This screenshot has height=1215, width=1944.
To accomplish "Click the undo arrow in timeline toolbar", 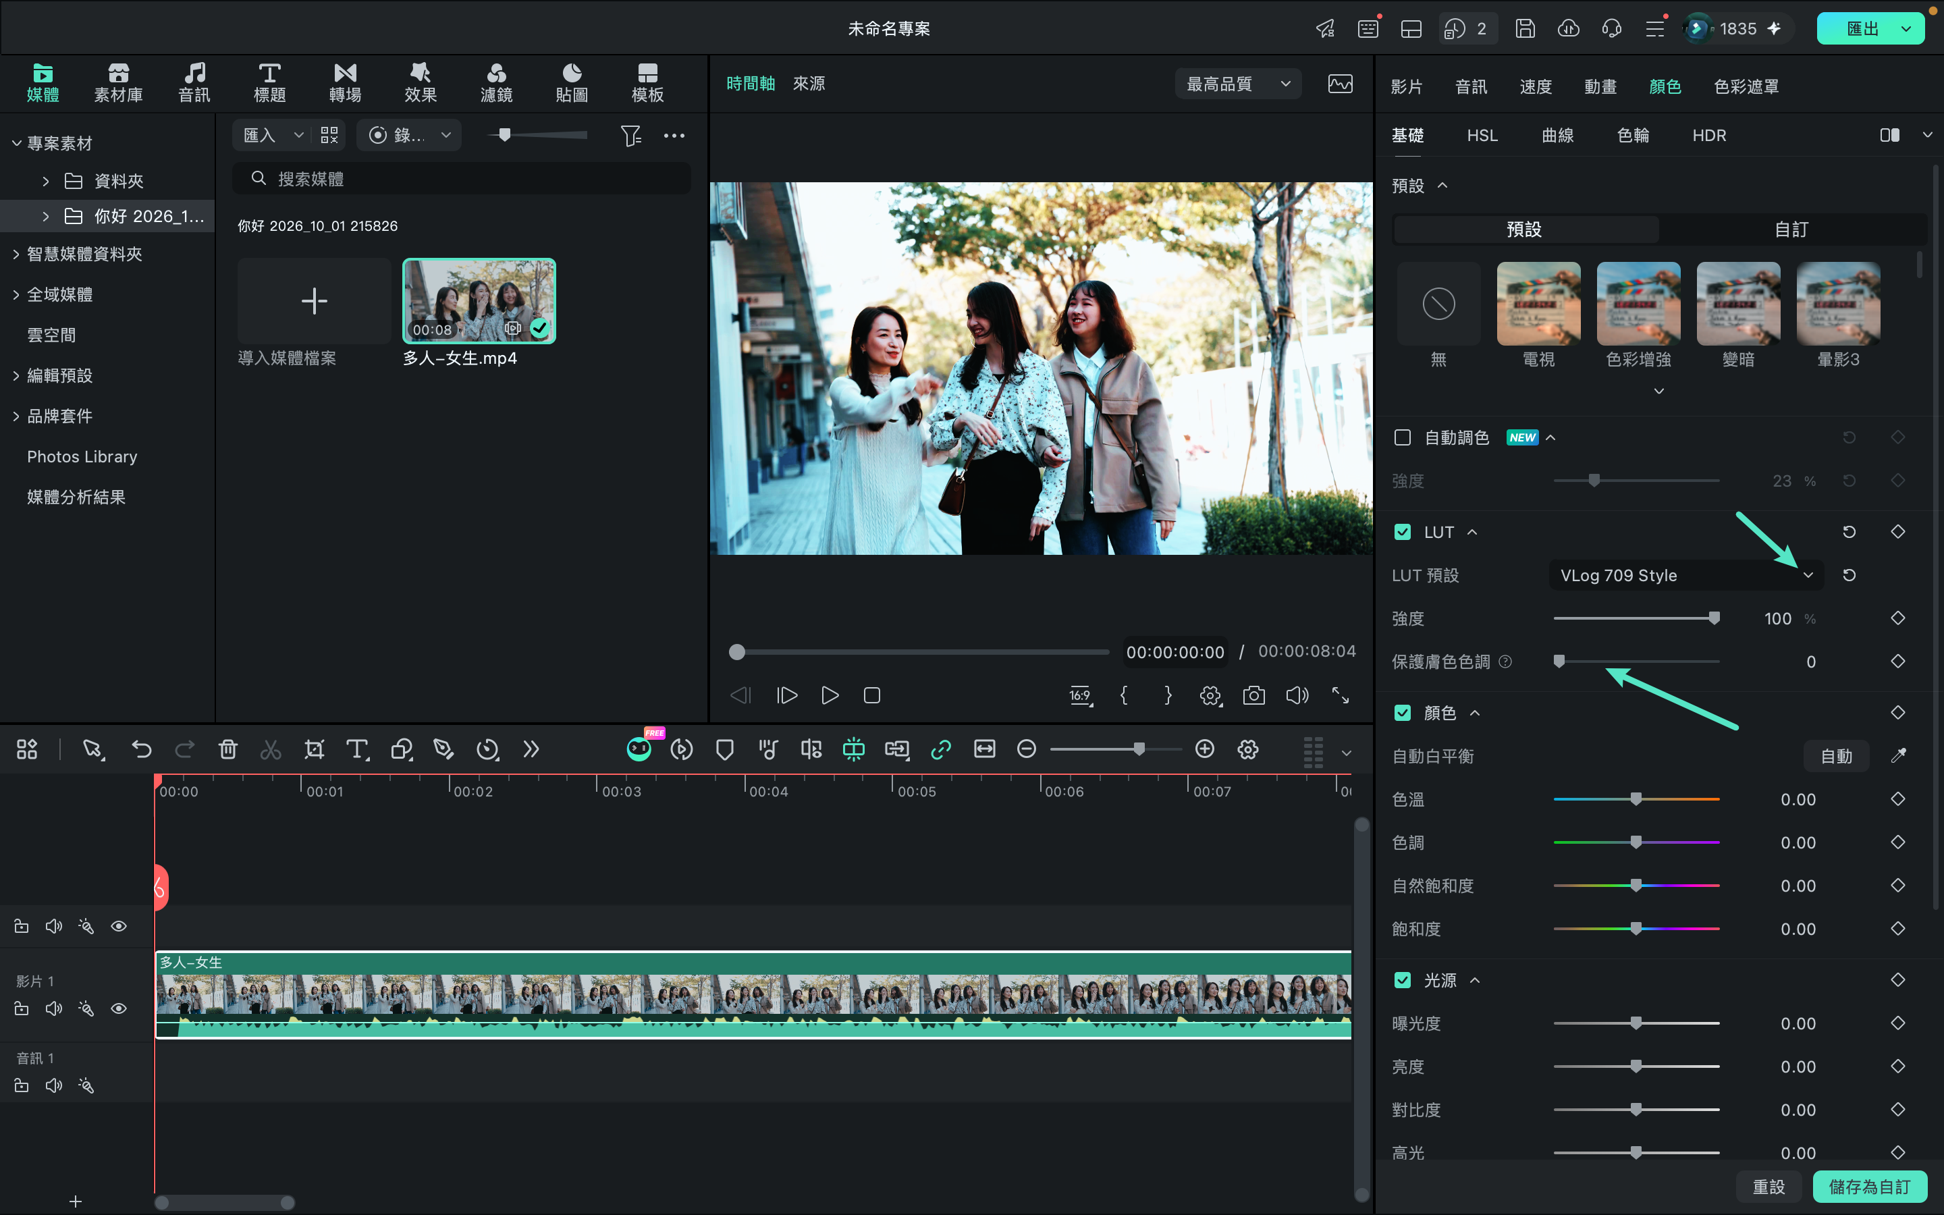I will (141, 749).
